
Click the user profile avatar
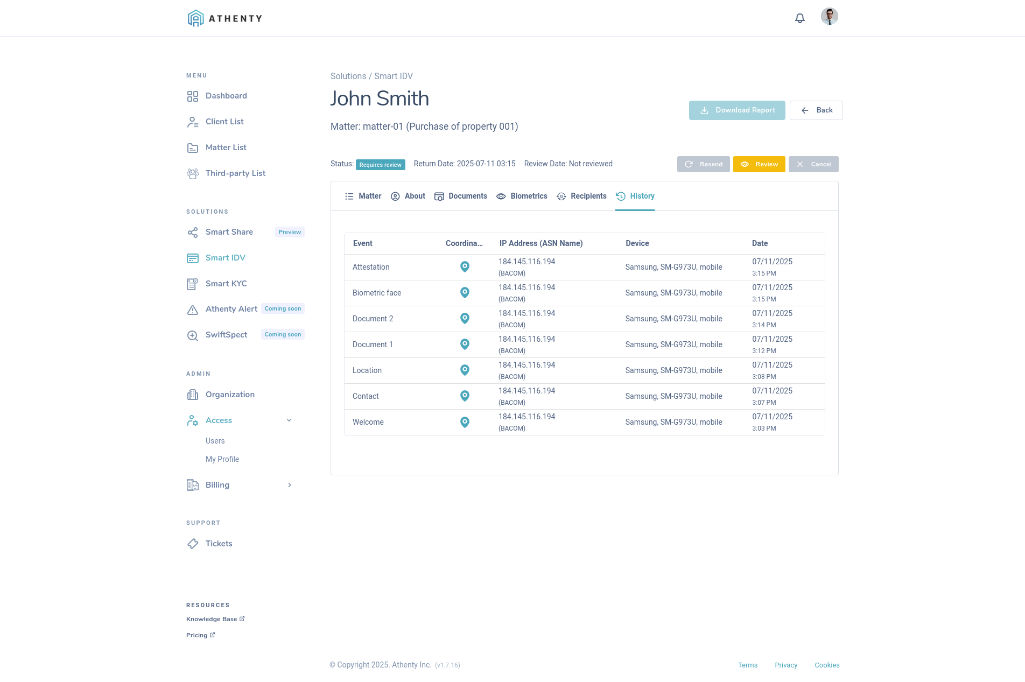point(829,17)
